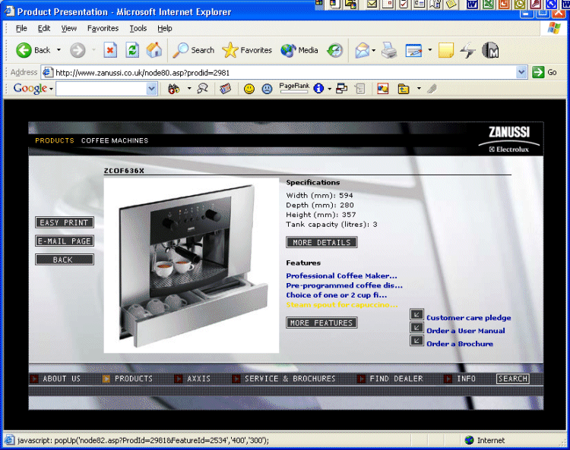
Task: Open SERVICE & BROCHURES navigation item
Action: click(290, 379)
